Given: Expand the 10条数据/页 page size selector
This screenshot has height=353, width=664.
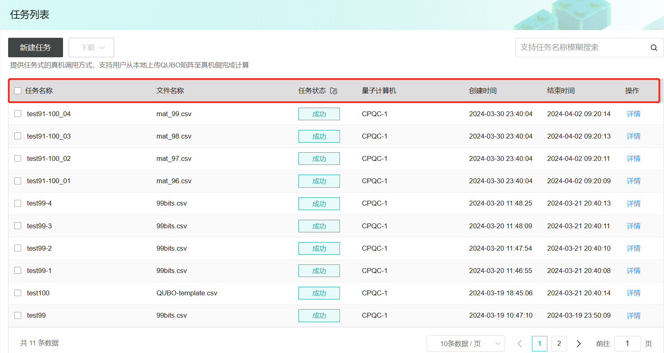Looking at the screenshot, I should click(465, 344).
